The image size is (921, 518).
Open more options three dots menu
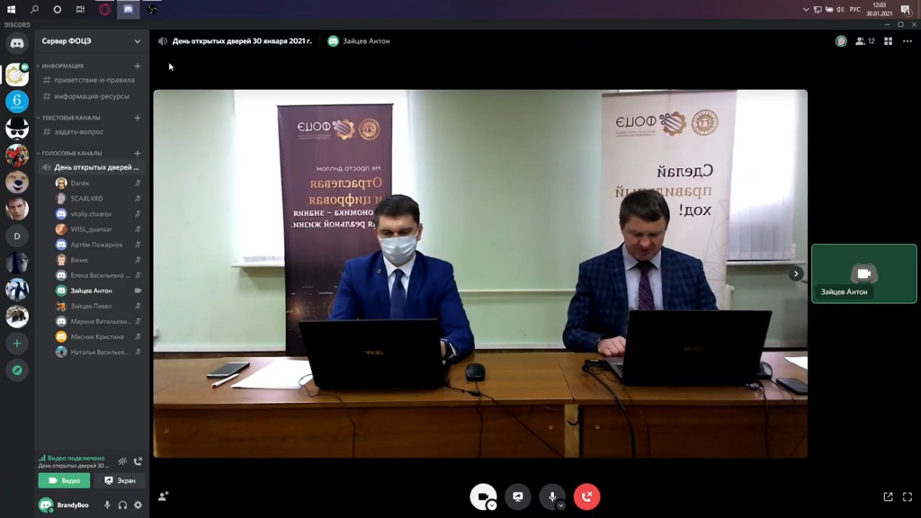[x=908, y=41]
